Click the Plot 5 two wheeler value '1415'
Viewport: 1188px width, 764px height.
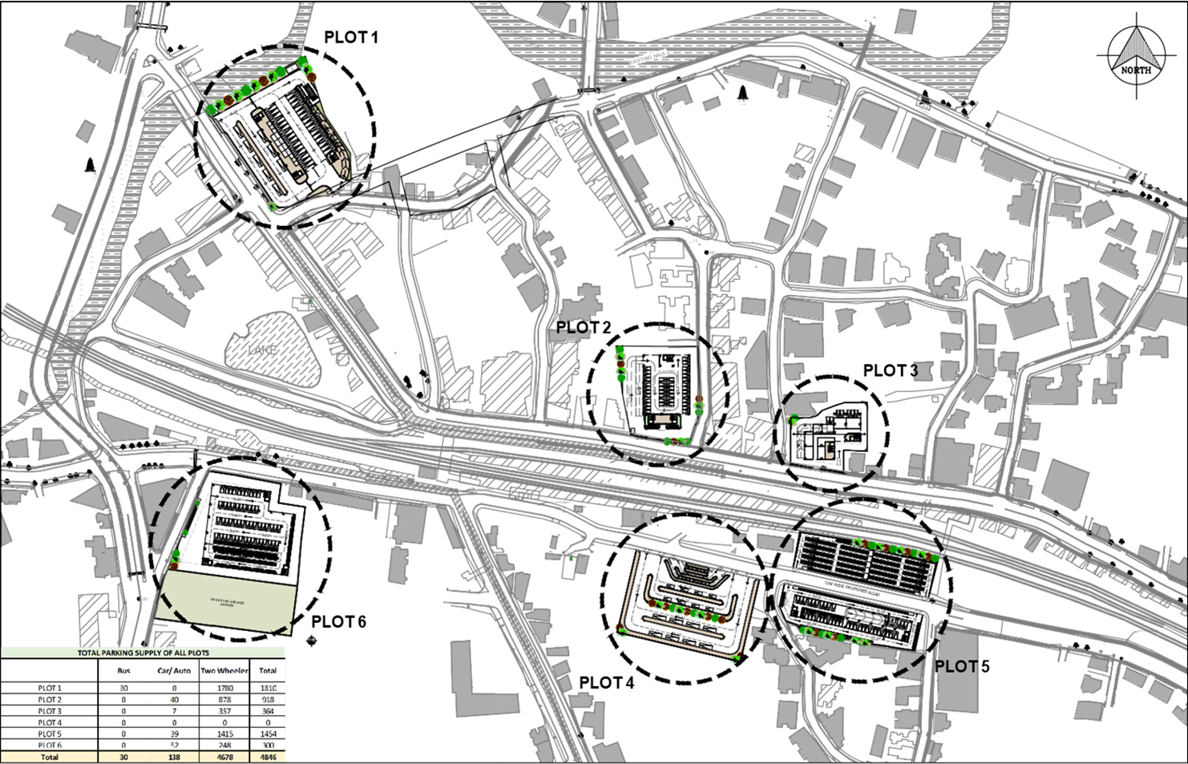[224, 734]
